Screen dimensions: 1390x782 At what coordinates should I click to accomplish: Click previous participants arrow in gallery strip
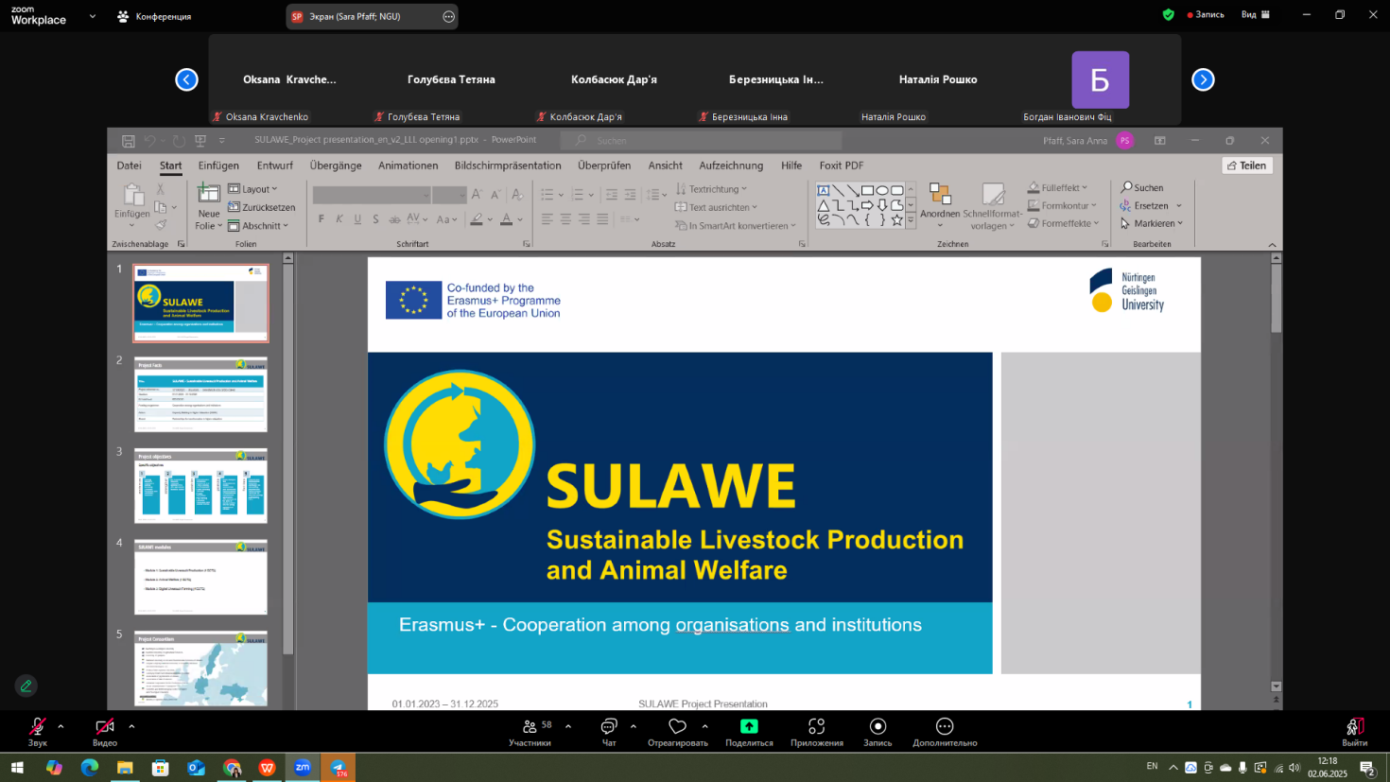tap(186, 79)
